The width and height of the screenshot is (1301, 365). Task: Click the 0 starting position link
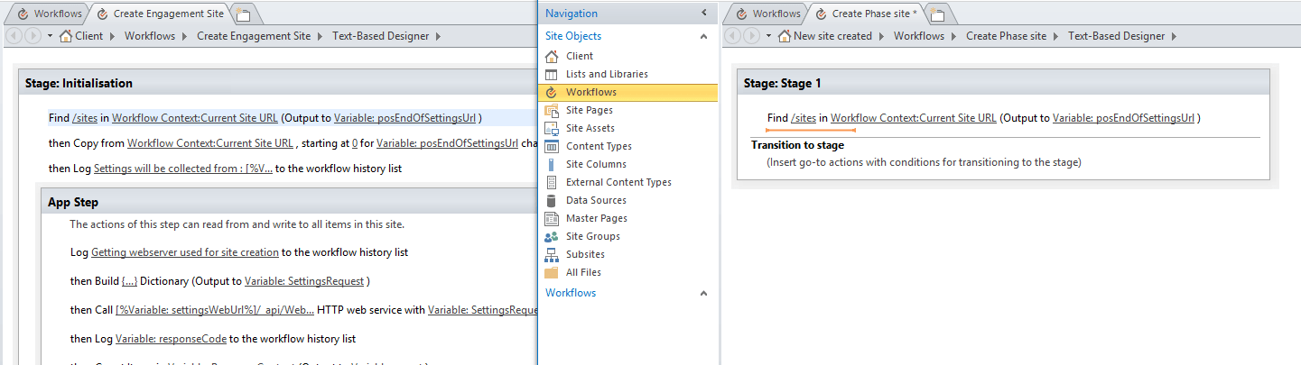(355, 143)
